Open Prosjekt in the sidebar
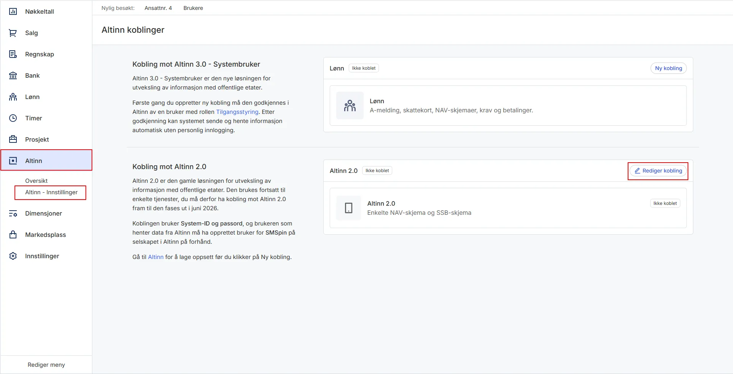 point(46,139)
